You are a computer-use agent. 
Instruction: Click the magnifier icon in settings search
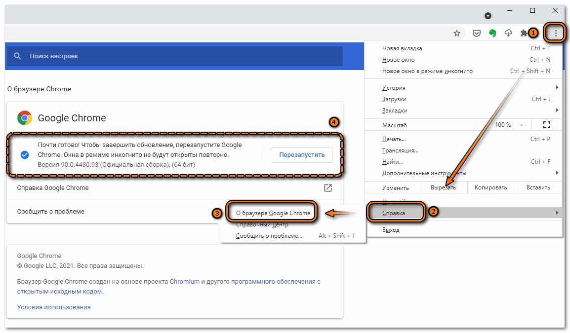click(17, 56)
